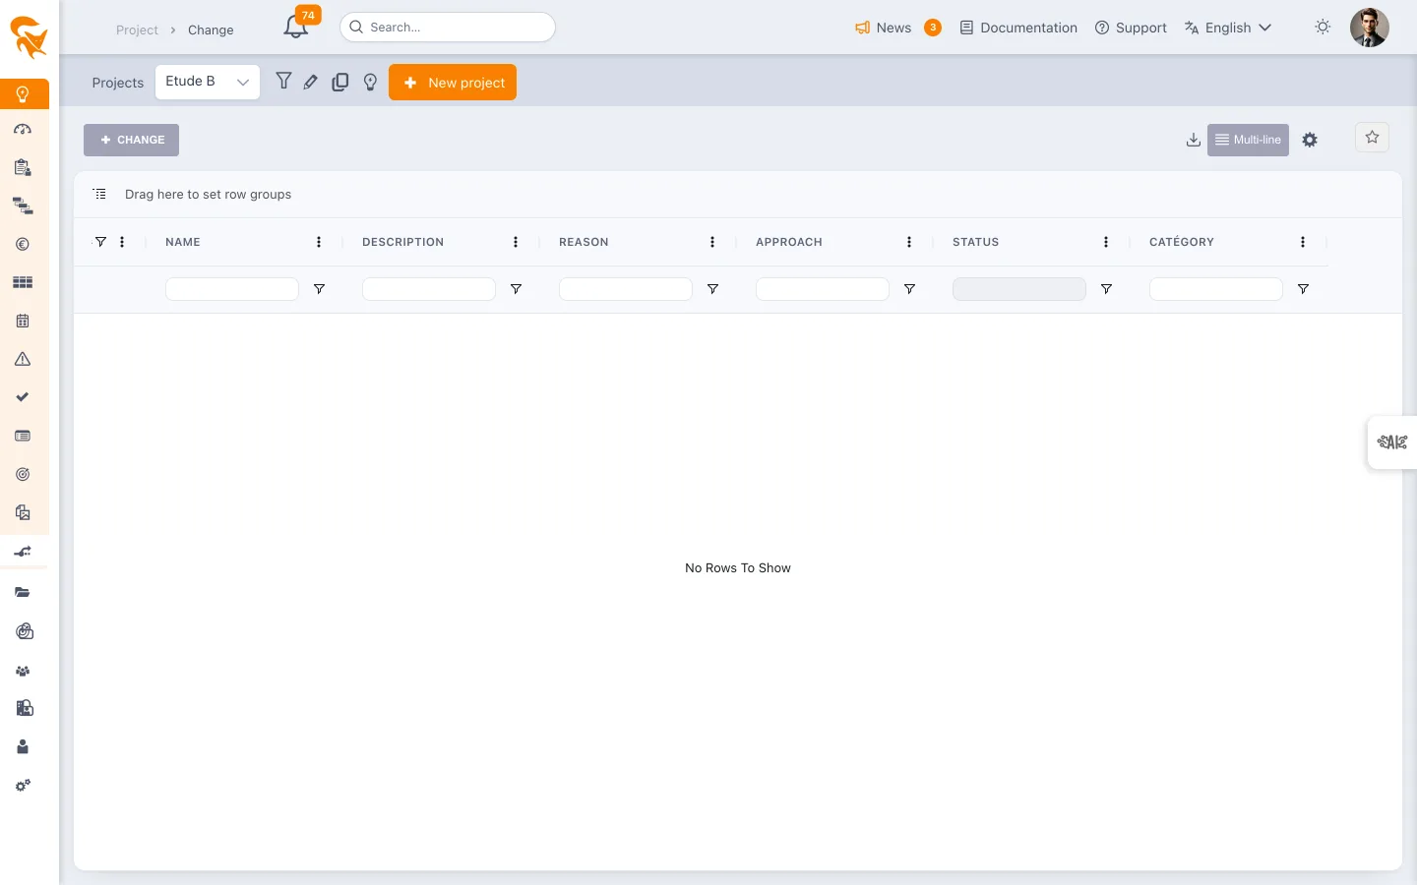Open the floating assistant tab at right edge
The width and height of the screenshot is (1417, 885).
(x=1392, y=442)
